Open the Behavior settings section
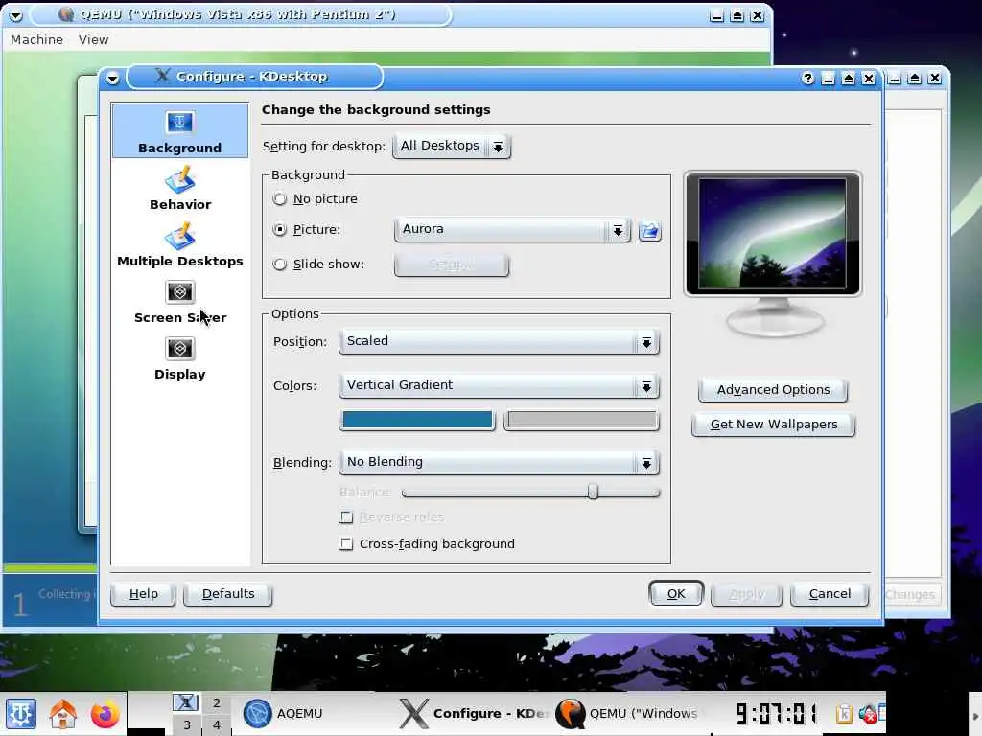This screenshot has width=982, height=736. (180, 189)
